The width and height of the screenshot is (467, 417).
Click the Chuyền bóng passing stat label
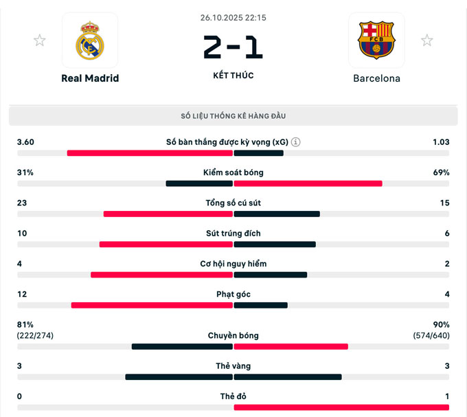[x=233, y=335]
